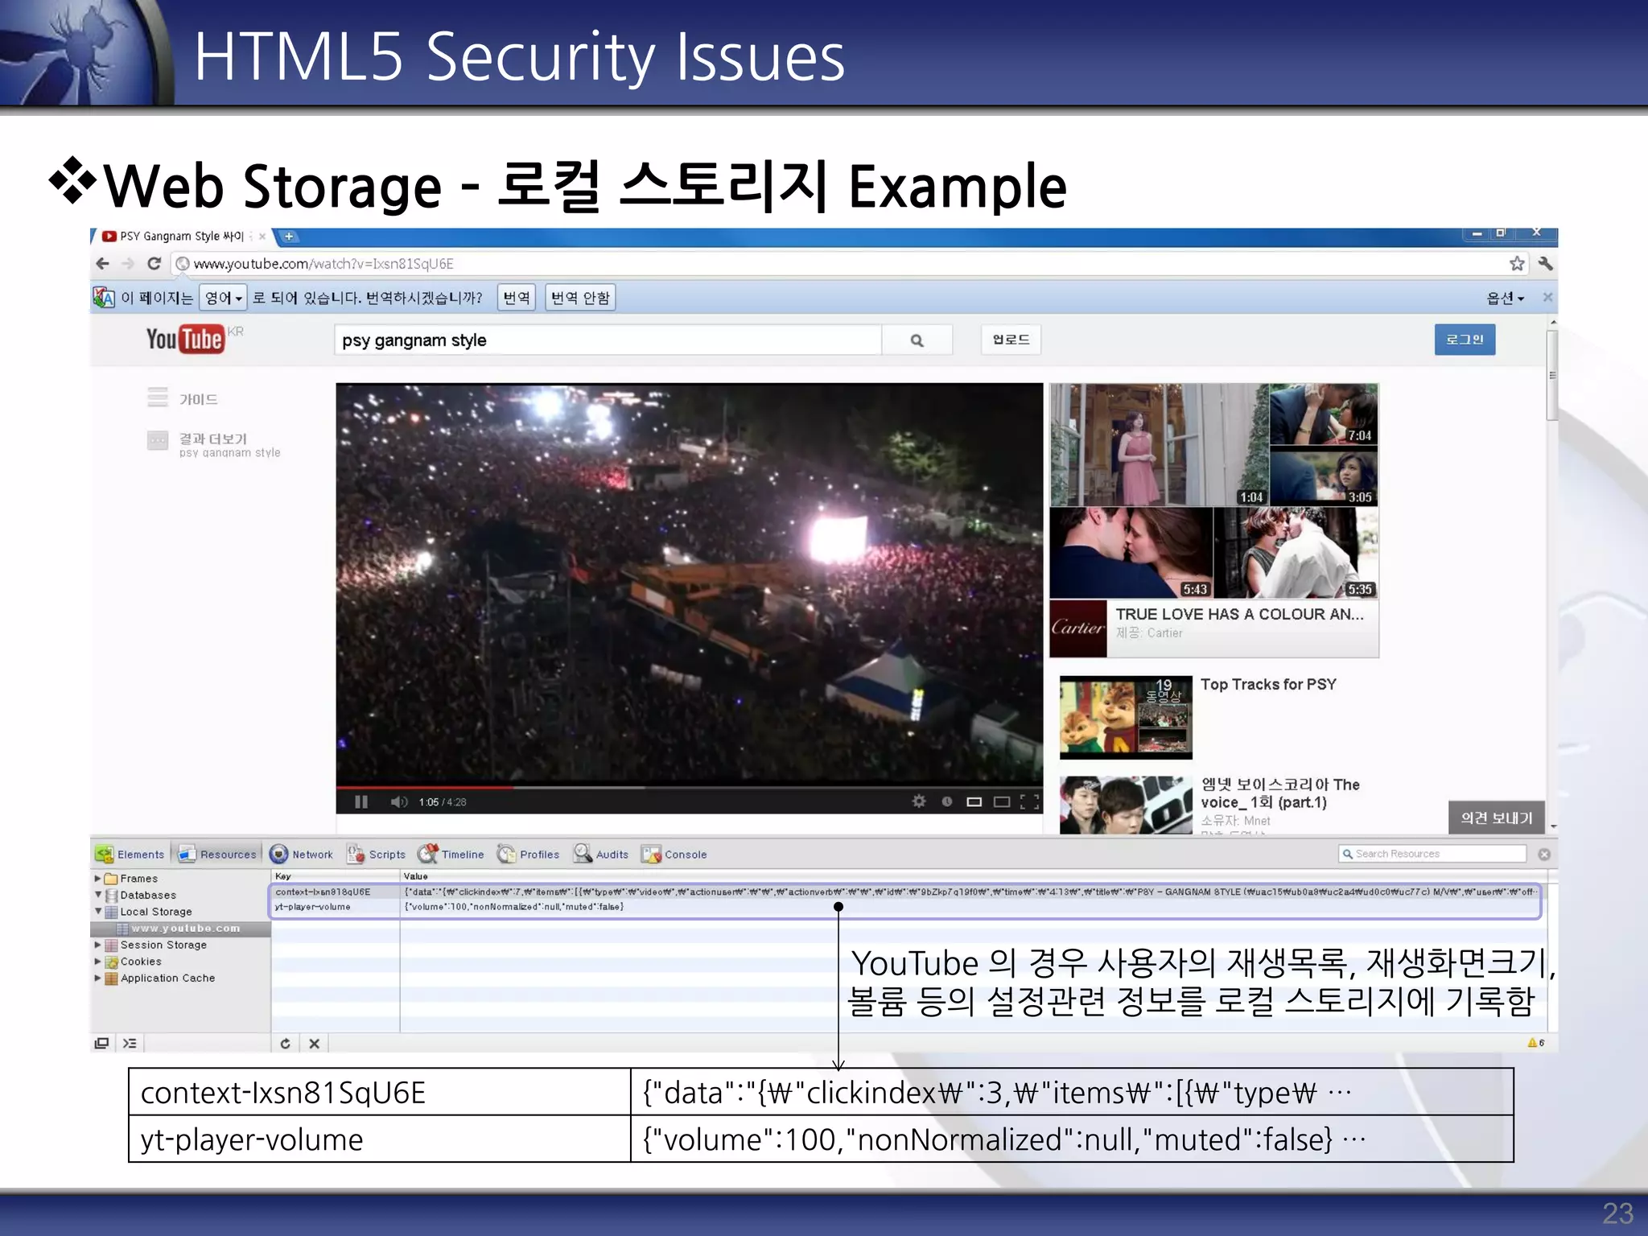
Task: Open the 옵션 options dropdown
Action: (x=1505, y=299)
